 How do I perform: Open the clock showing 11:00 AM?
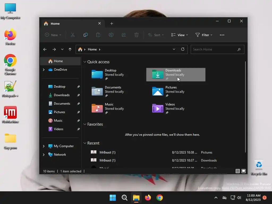click(x=253, y=198)
